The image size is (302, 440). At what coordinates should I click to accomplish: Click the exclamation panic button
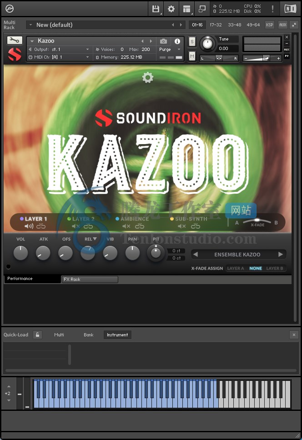272,9
